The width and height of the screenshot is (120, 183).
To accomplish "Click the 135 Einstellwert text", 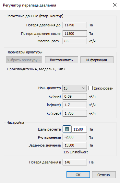I will [x=76, y=152].
